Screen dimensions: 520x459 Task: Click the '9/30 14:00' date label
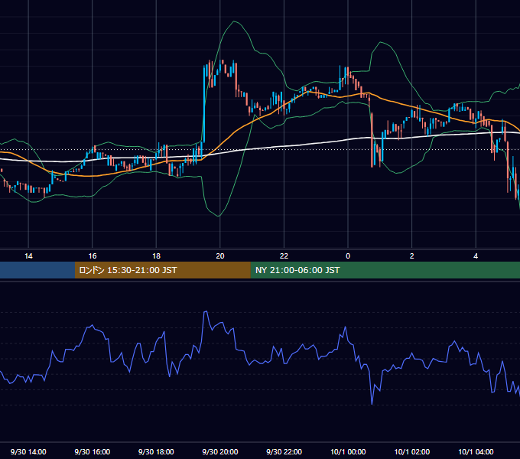click(28, 451)
